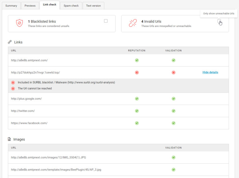Click red icon next to SURBL blacklist message

tap(13, 83)
